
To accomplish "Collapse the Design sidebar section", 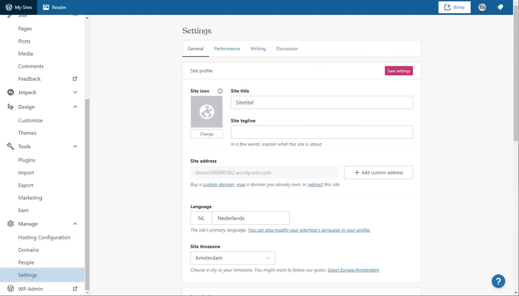I will [75, 107].
